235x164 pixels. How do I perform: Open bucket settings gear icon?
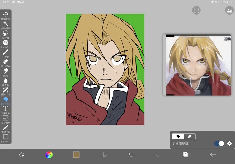pos(229,144)
